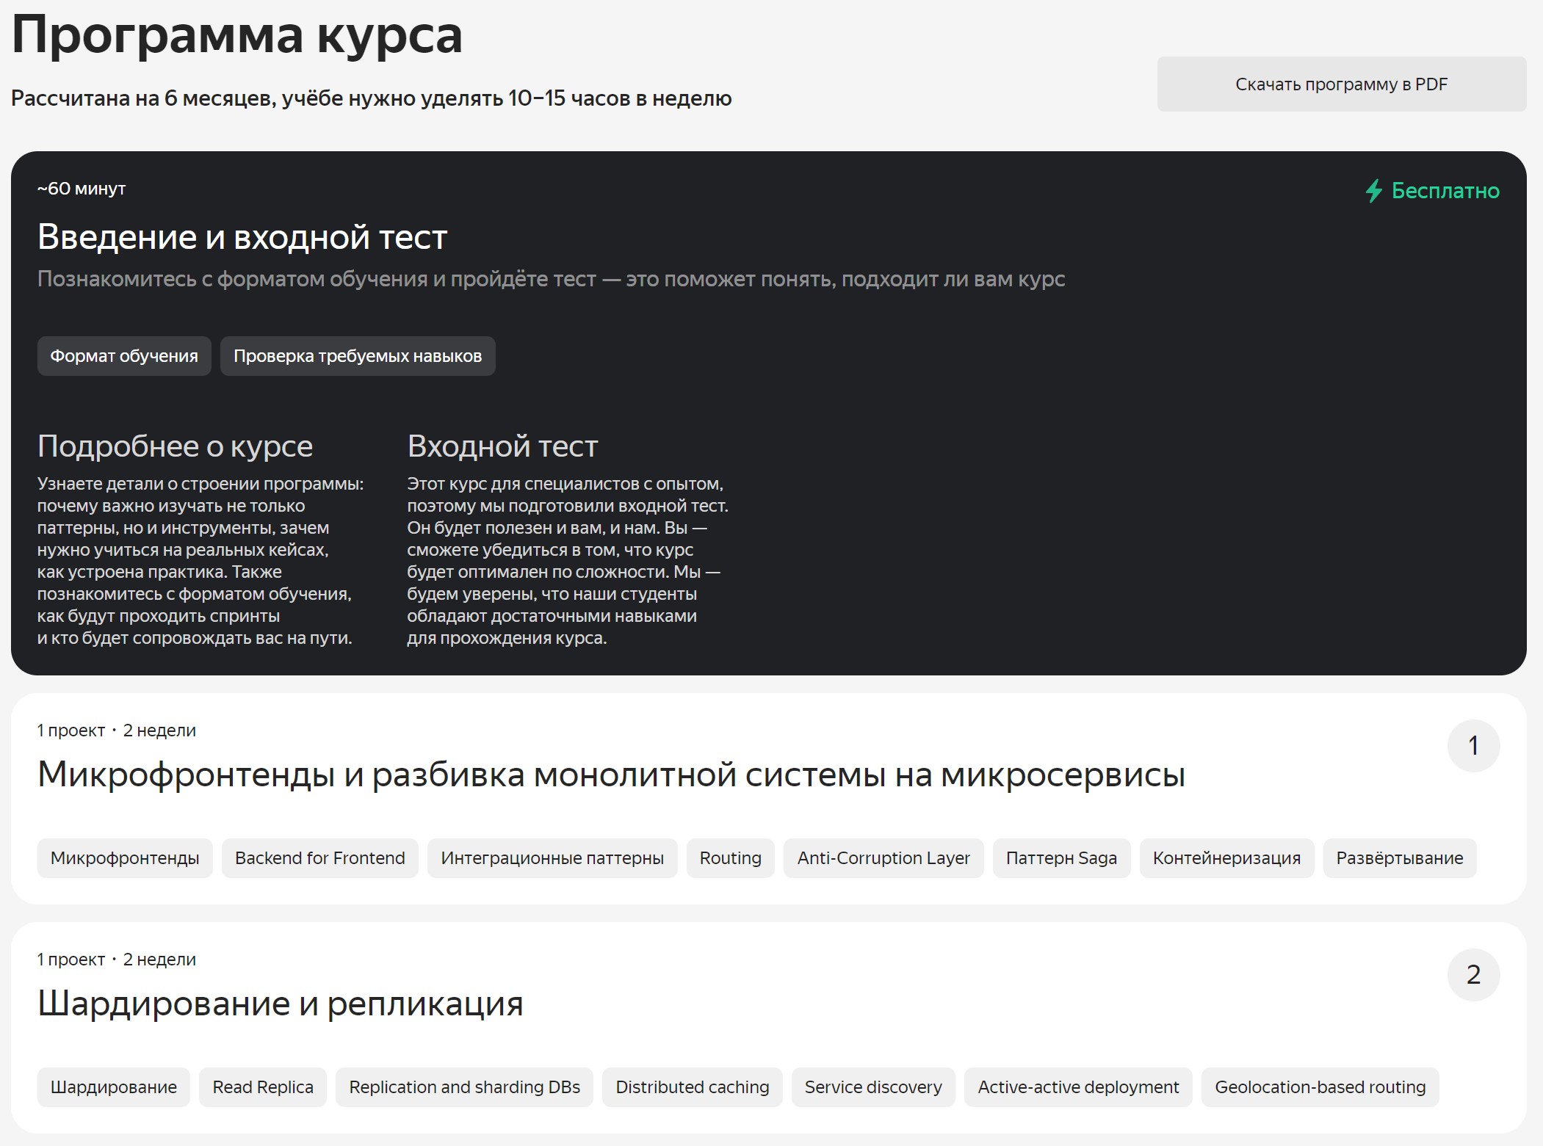
Task: Select the 'Service discovery' chip
Action: [872, 1087]
